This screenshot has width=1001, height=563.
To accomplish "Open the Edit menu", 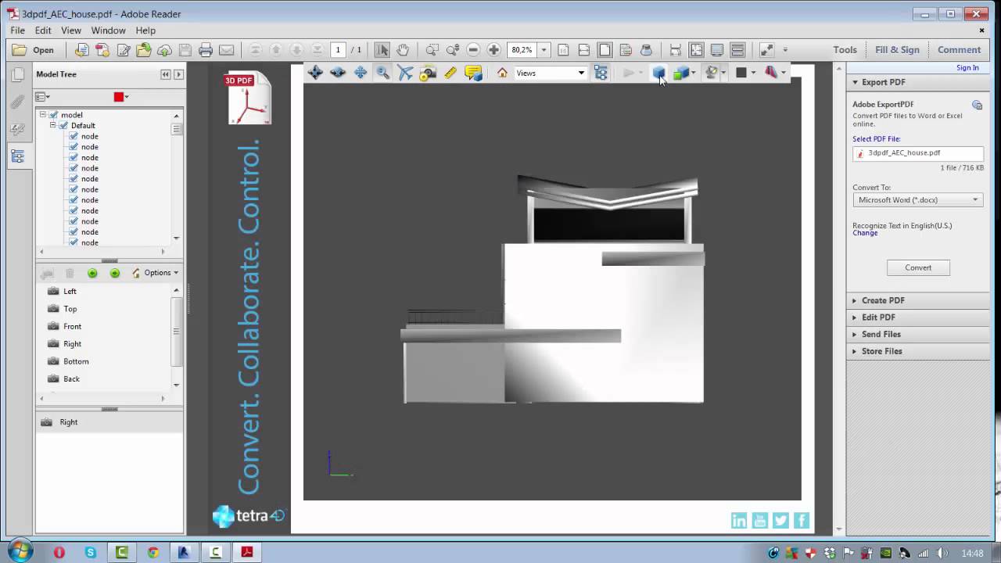I will coord(43,30).
